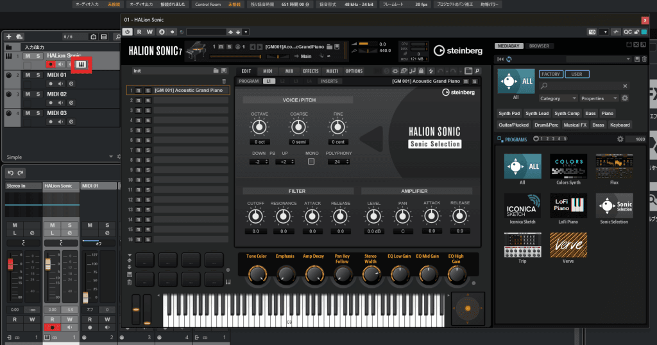Click the undo arrow in HALion toolbar
The image size is (657, 345).
coord(441,71)
